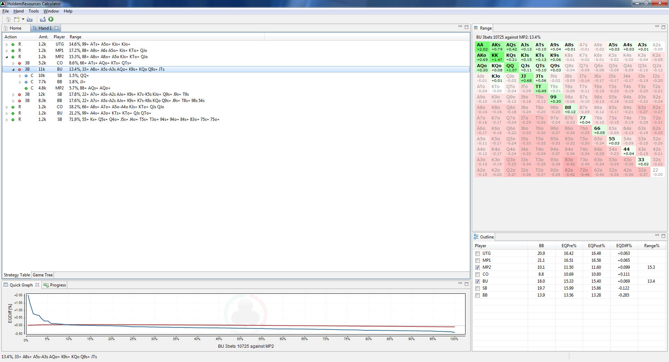
Task: Click green status dot on SB raise 71.9% row
Action: [x=13, y=120]
